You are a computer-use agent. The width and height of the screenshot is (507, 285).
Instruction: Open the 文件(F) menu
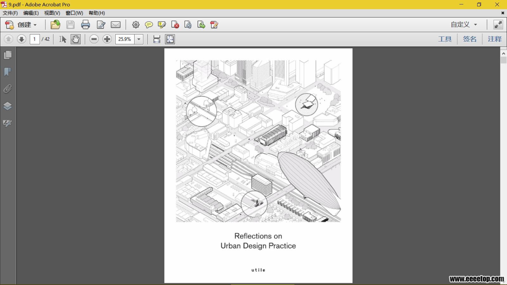[10, 13]
